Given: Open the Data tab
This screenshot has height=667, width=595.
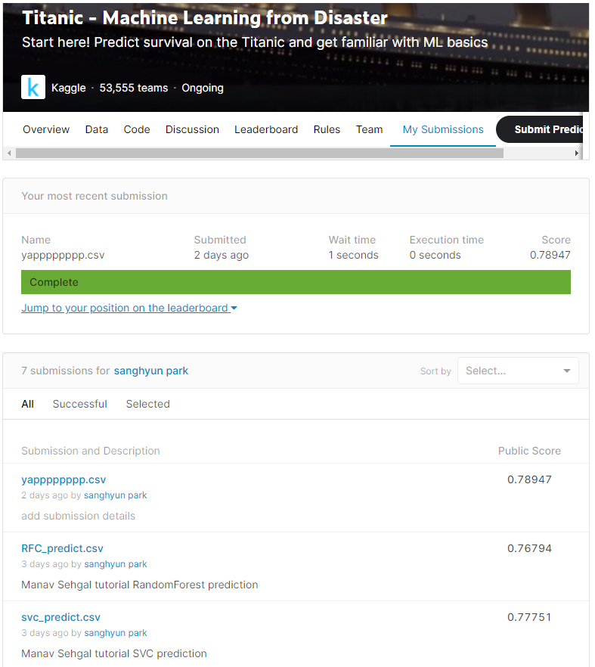Looking at the screenshot, I should point(97,129).
